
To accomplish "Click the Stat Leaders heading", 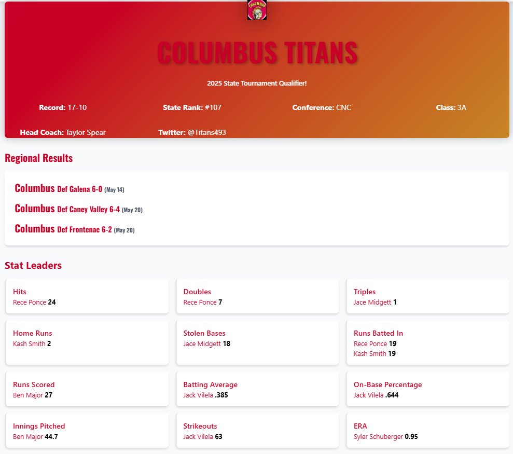I will pyautogui.click(x=33, y=265).
